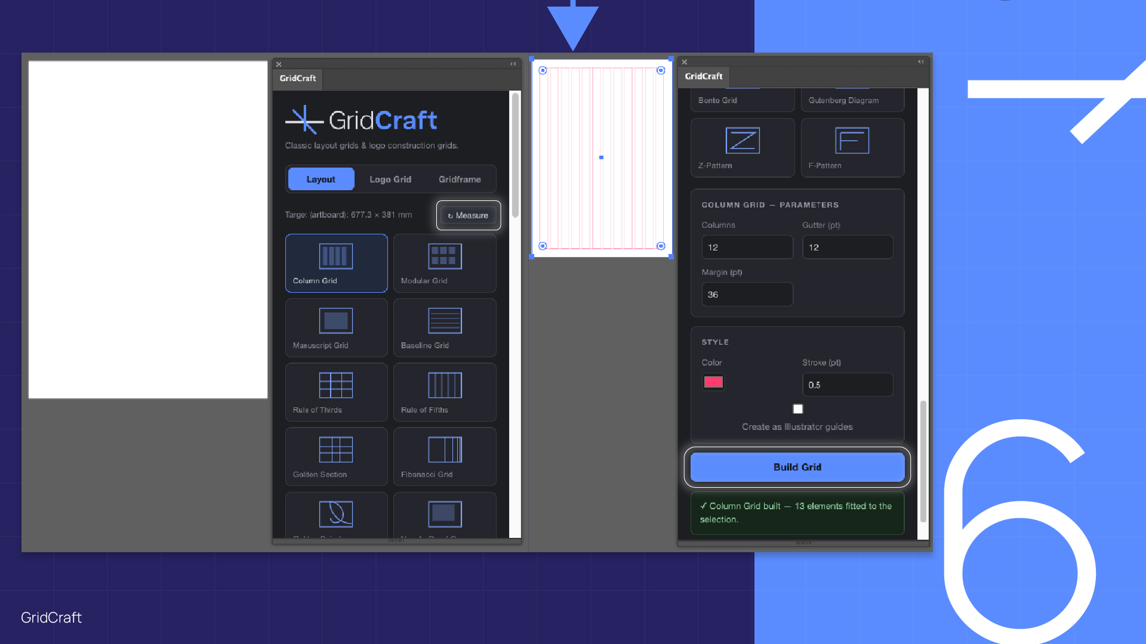Edit the Columns input field
This screenshot has height=644, width=1146.
747,247
